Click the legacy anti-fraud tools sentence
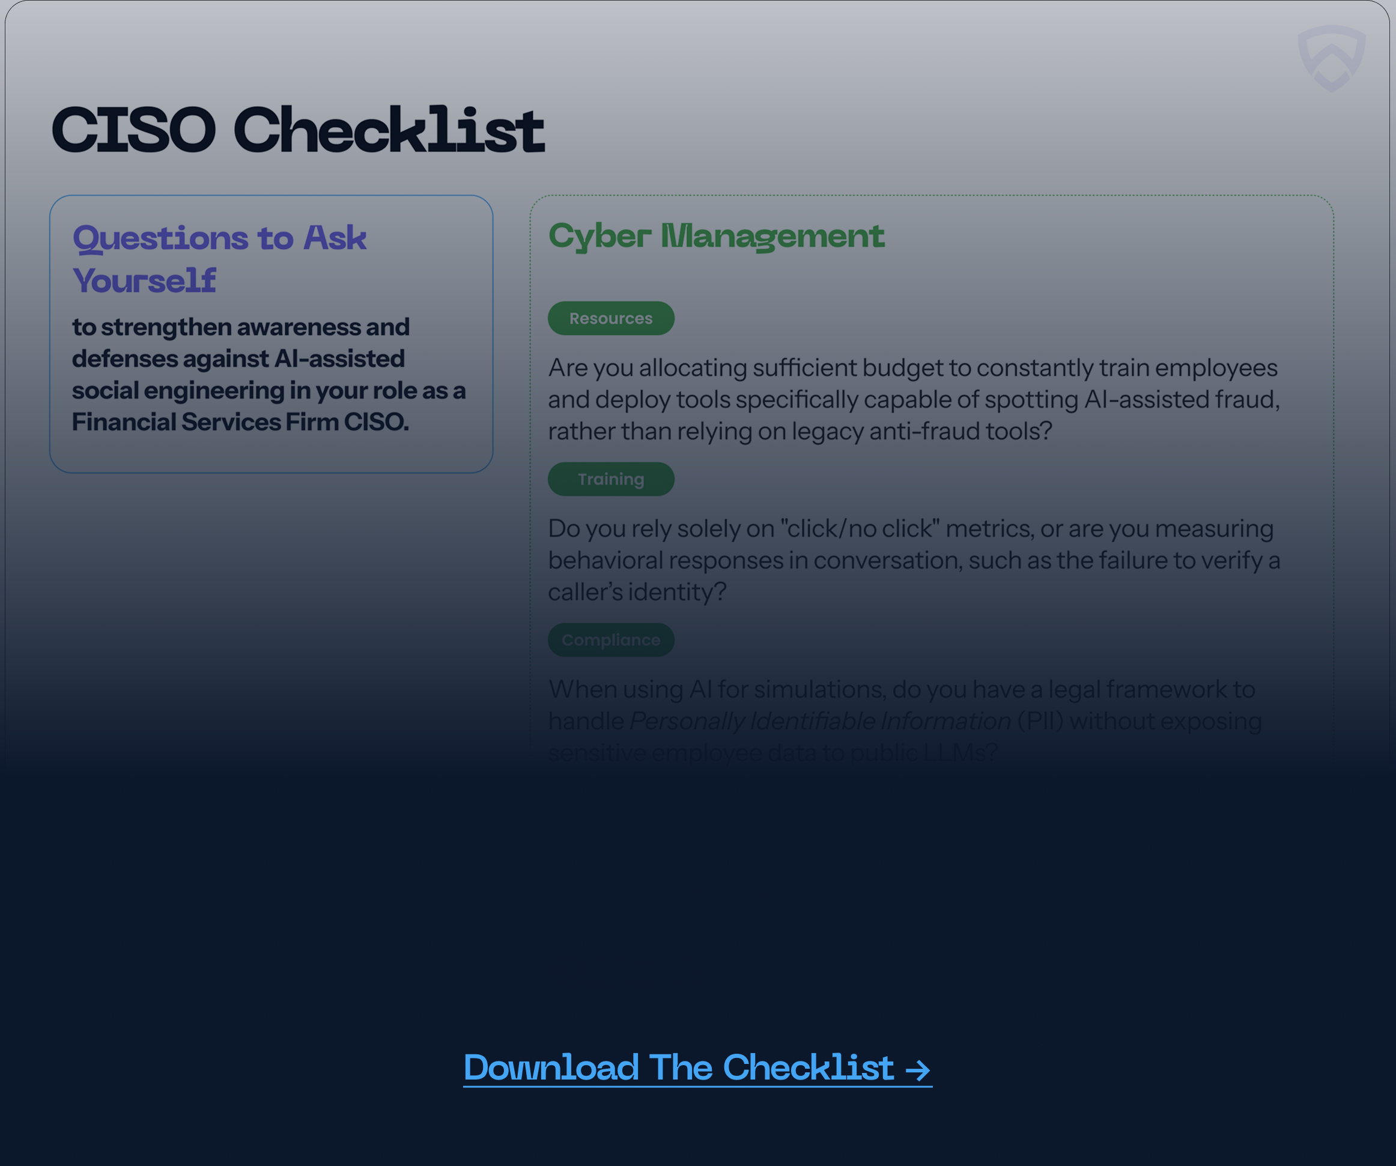This screenshot has width=1396, height=1166. pyautogui.click(x=800, y=432)
